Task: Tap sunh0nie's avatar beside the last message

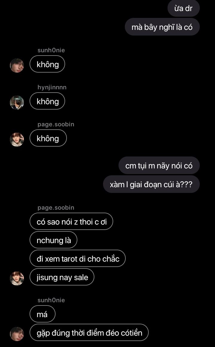Action: 17,334
